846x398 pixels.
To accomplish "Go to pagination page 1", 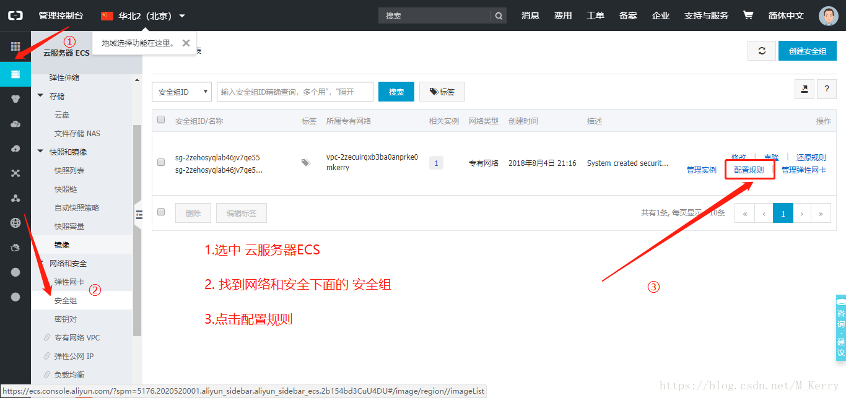I will click(x=783, y=213).
